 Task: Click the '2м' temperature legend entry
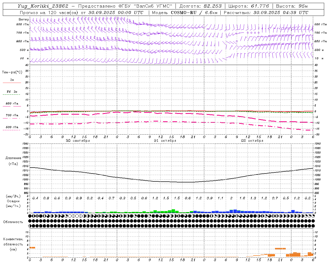[12, 80]
